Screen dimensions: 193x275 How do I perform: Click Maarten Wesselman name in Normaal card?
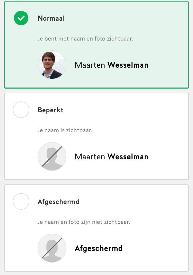click(111, 65)
